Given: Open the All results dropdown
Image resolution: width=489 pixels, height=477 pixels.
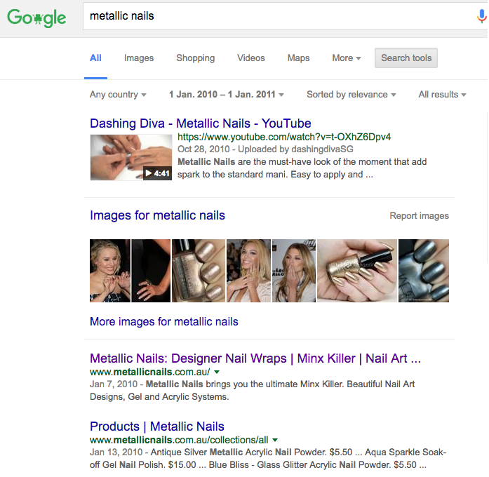Looking at the screenshot, I should pyautogui.click(x=442, y=95).
